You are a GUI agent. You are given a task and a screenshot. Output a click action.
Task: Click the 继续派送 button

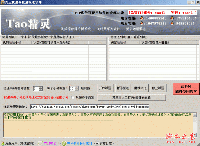point(141,88)
